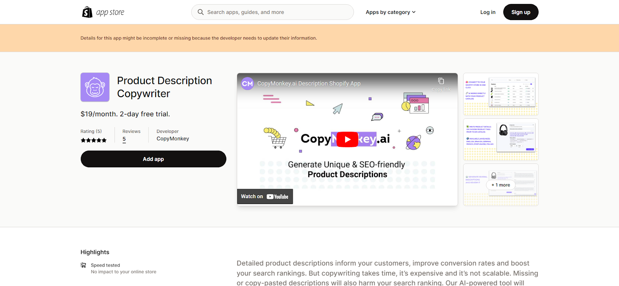The width and height of the screenshot is (619, 286).
Task: Open the CopyMonkey developer link
Action: coord(173,139)
